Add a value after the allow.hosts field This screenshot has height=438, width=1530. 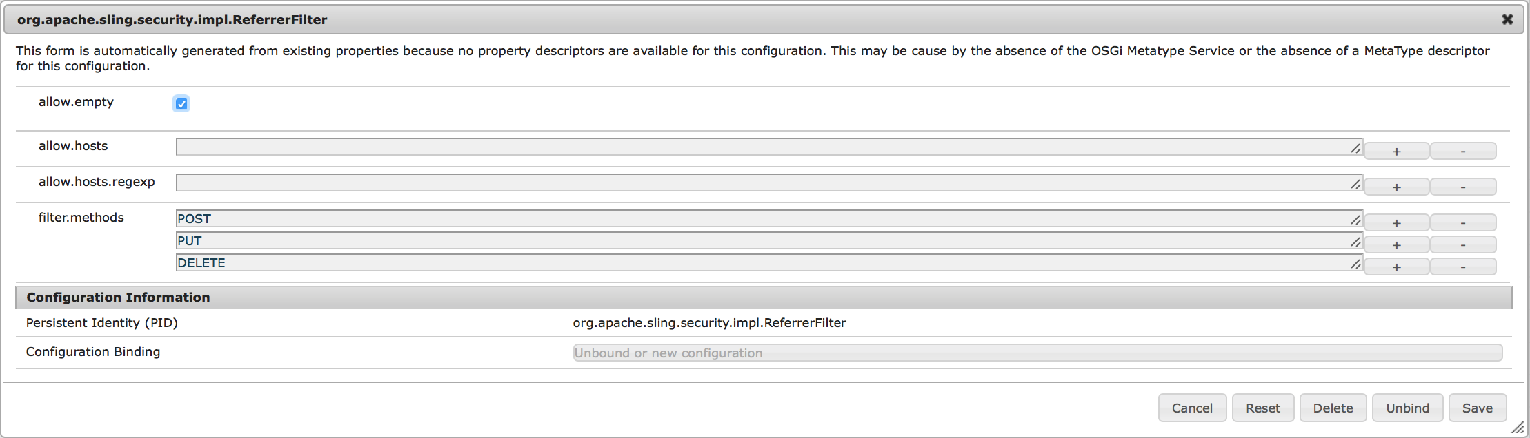pyautogui.click(x=1396, y=151)
